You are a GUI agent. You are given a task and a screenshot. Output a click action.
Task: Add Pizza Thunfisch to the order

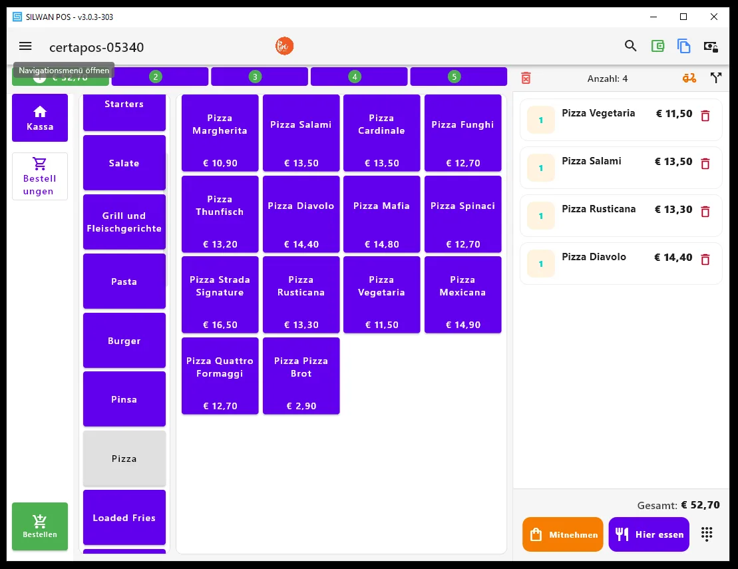[x=220, y=214]
